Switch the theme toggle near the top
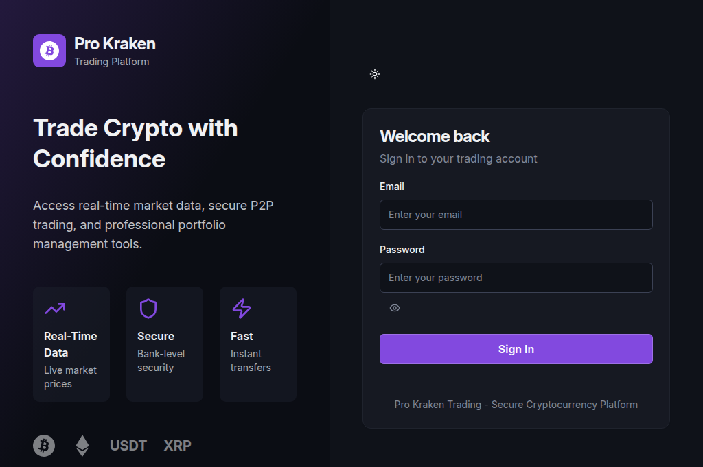The height and width of the screenshot is (467, 703). pyautogui.click(x=375, y=73)
